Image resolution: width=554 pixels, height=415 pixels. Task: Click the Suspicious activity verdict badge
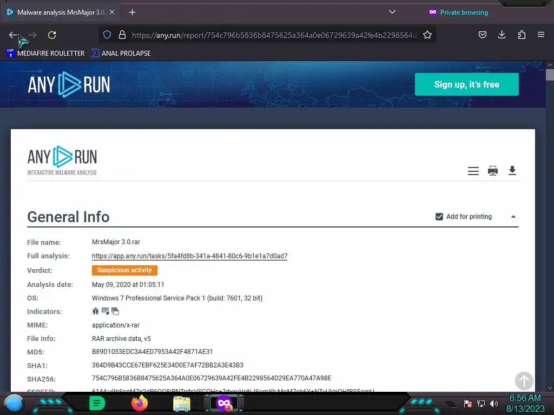[124, 270]
